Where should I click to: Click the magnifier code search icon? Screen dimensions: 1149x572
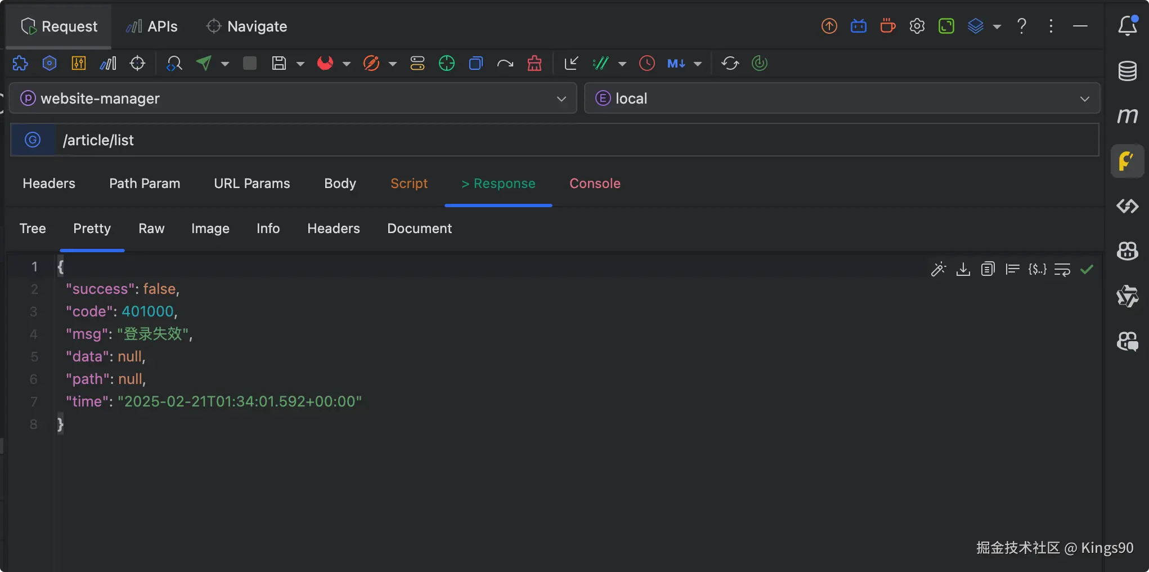click(174, 63)
